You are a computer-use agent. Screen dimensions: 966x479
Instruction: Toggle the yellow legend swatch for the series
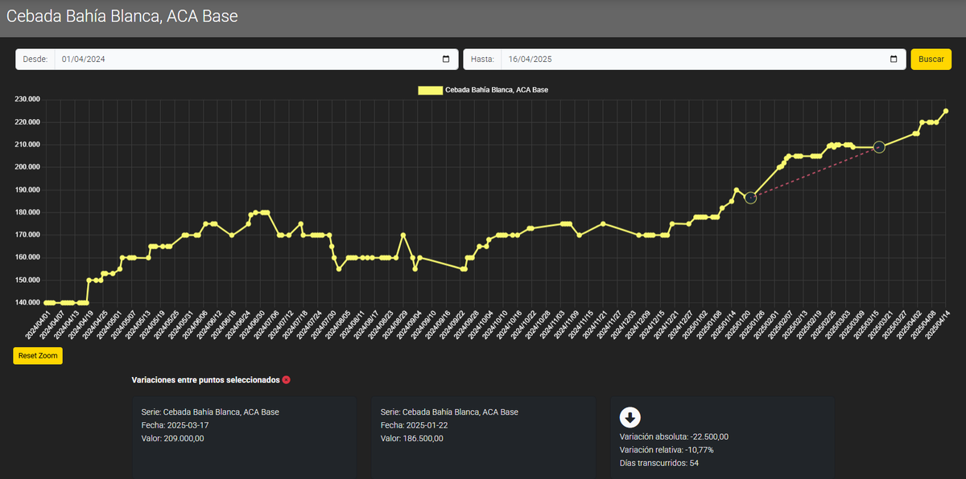(x=430, y=90)
